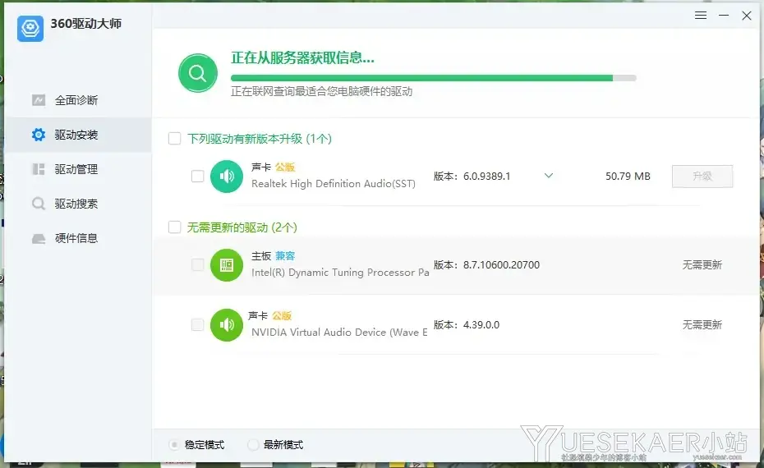The height and width of the screenshot is (468, 764).
Task: Check the 下列驱动有新版本升级 group checkbox
Action: pyautogui.click(x=174, y=139)
